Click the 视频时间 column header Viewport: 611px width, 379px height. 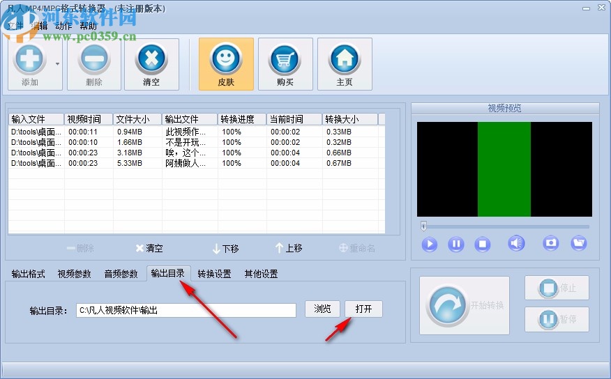coord(89,119)
